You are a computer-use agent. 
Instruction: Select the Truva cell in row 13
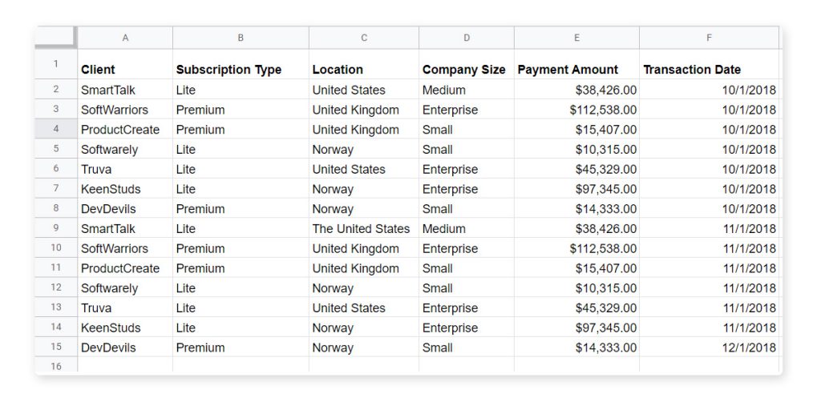click(125, 307)
